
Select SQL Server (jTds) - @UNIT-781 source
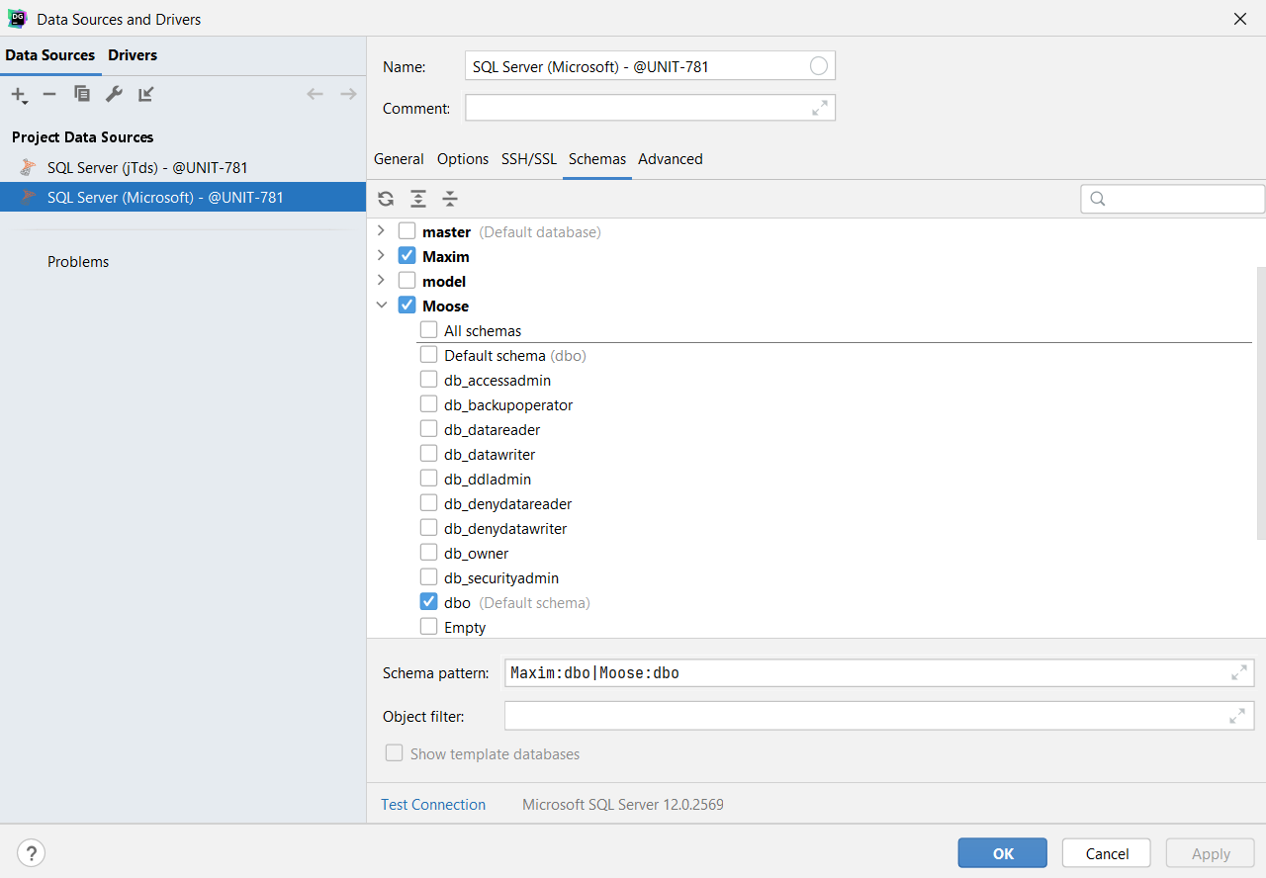[x=183, y=168]
